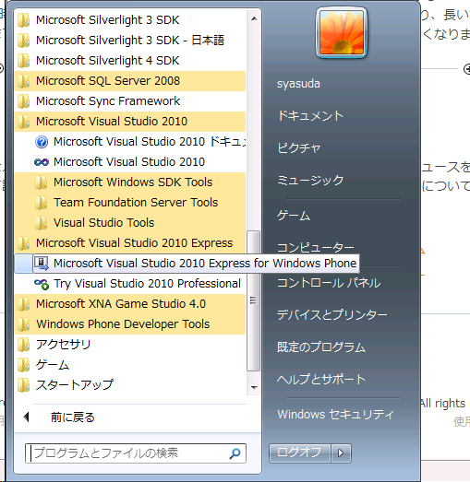This screenshot has width=470, height=482.
Task: Expand the Team Foundation Server Tools folder
Action: [129, 203]
